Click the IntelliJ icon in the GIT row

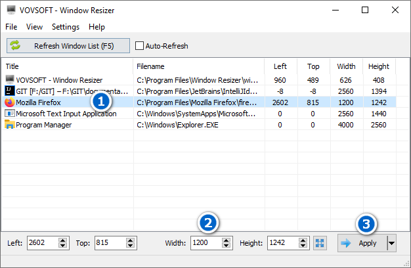pyautogui.click(x=10, y=91)
